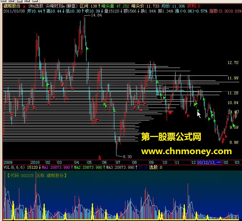Viewport: 242px width, 221px height.
Task: Click the 峰尖价:11.733 readout
Action: point(145,6)
